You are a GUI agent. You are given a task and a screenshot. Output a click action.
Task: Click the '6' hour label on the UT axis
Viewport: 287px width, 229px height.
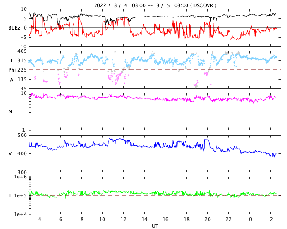(61, 219)
